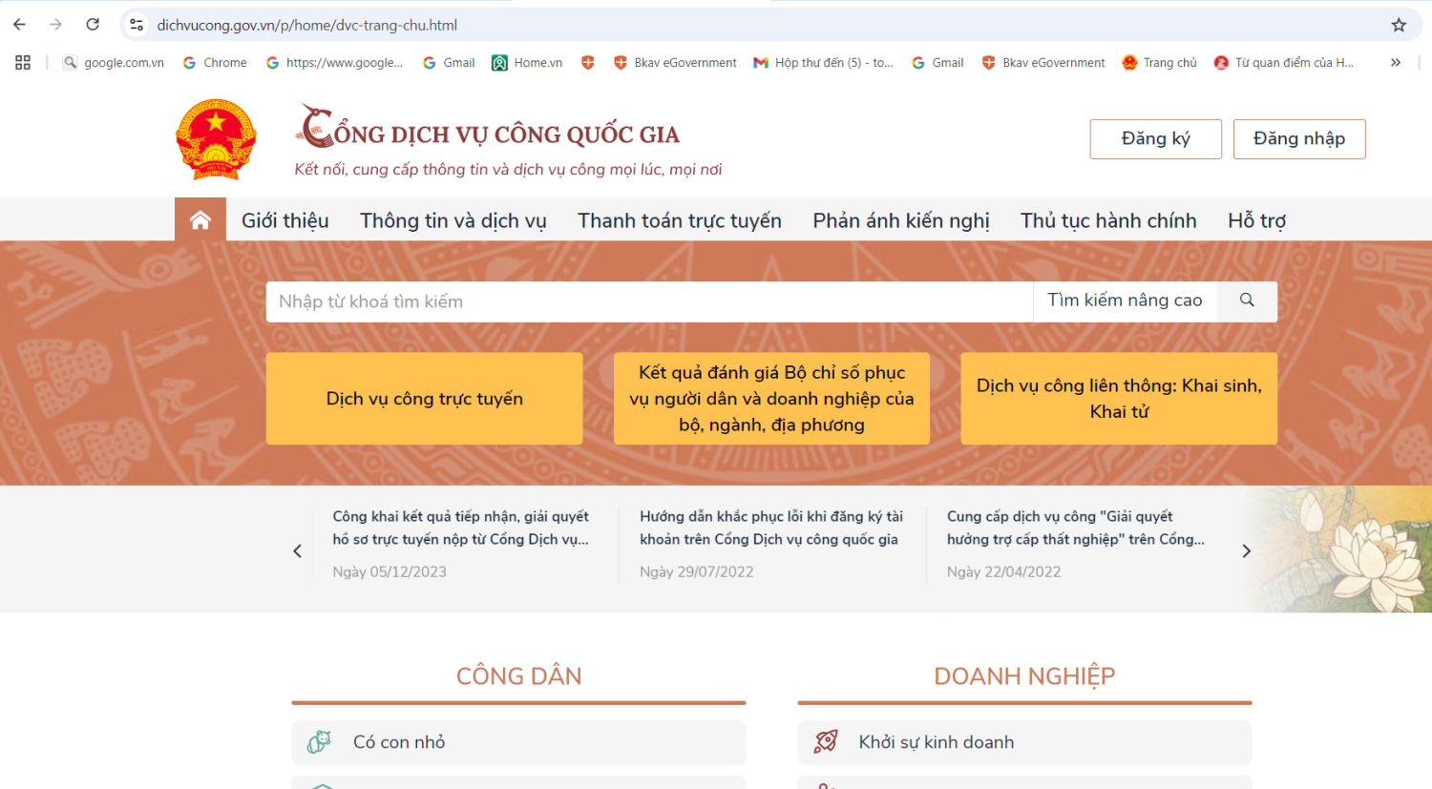Open the apps grid icon in bookmarks bar

[23, 62]
